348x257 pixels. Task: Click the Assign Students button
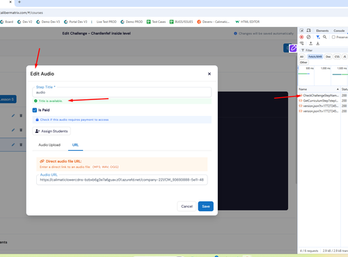pos(52,131)
